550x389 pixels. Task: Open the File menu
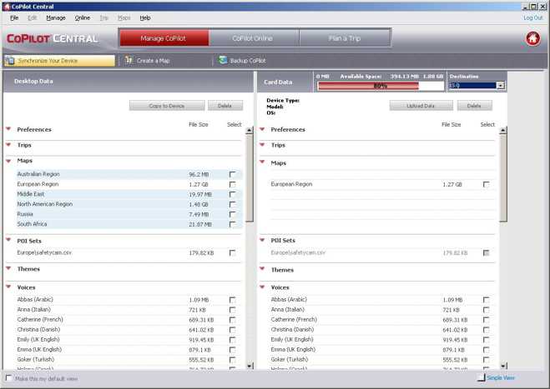tap(14, 17)
